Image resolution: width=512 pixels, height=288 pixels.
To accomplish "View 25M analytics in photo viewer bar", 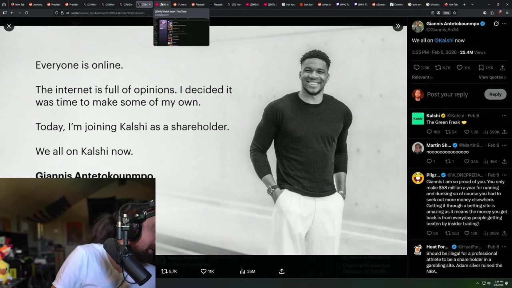I will 247,271.
